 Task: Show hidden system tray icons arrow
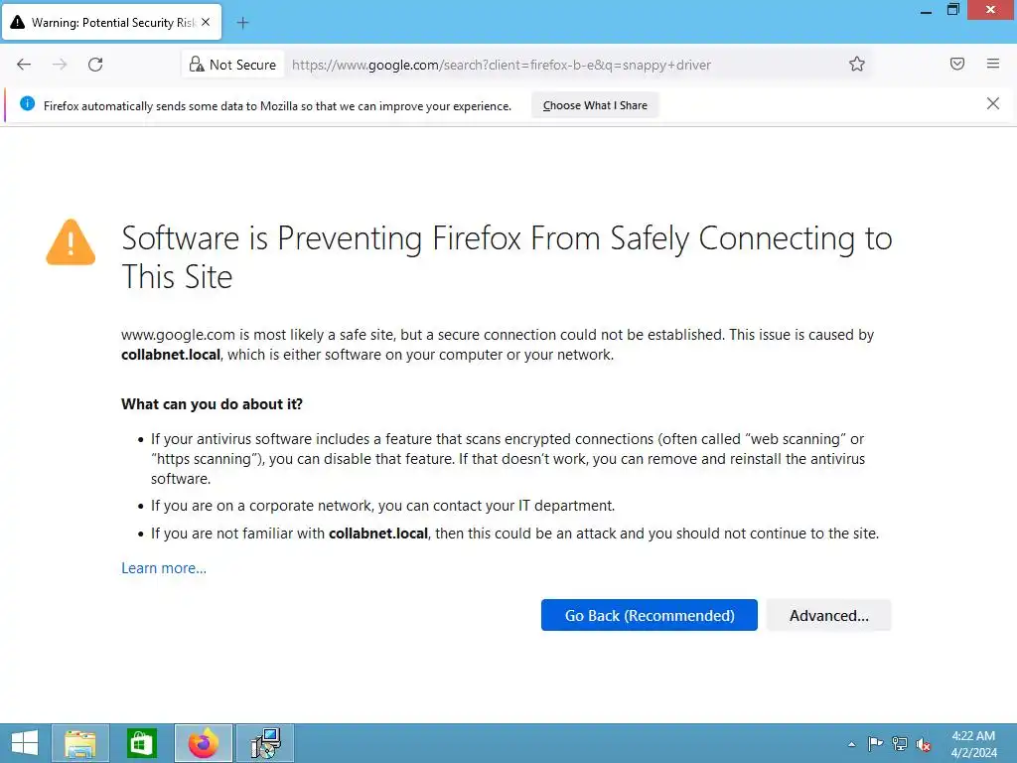(x=851, y=743)
